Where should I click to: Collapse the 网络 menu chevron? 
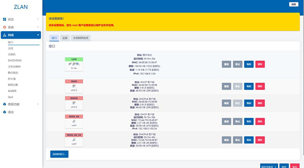(x=38, y=35)
